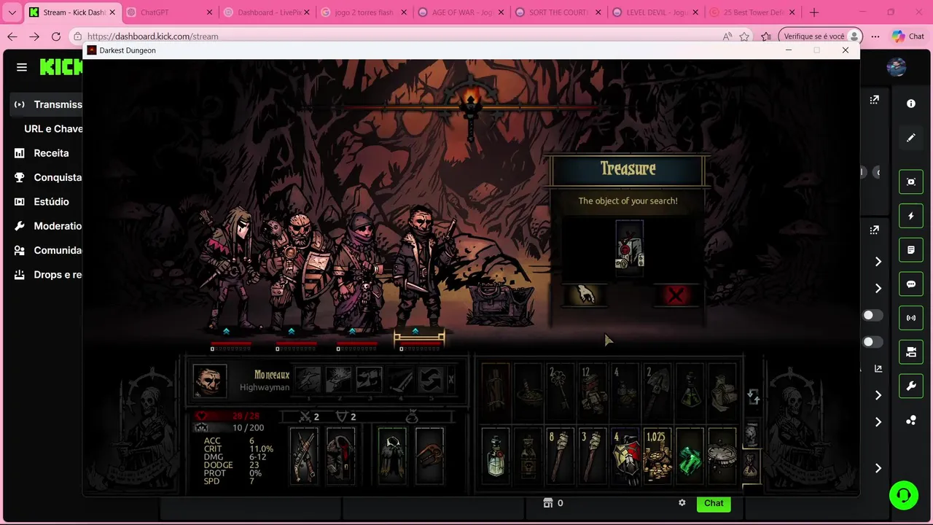Screen dimensions: 933x525
Task: Open the Kick hamburger menu
Action: (x=22, y=67)
